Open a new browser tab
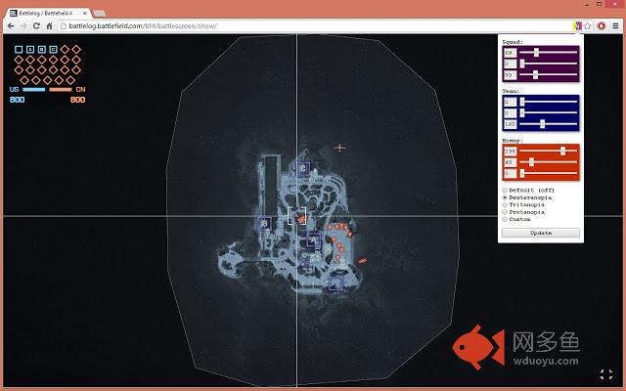This screenshot has width=626, height=391. [x=100, y=13]
